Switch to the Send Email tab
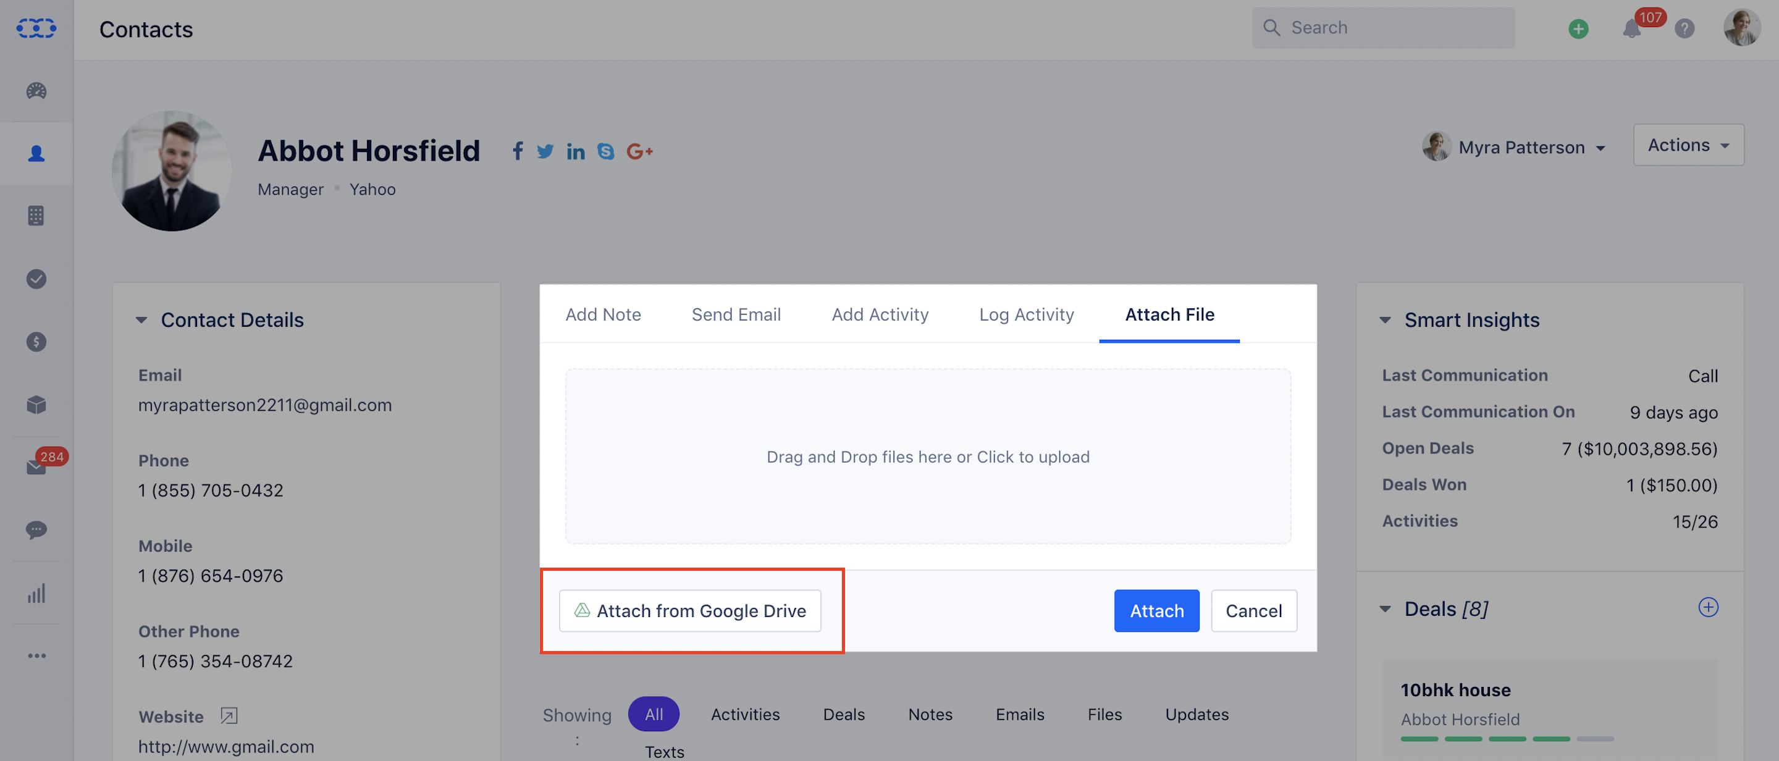The image size is (1779, 761). coord(736,314)
